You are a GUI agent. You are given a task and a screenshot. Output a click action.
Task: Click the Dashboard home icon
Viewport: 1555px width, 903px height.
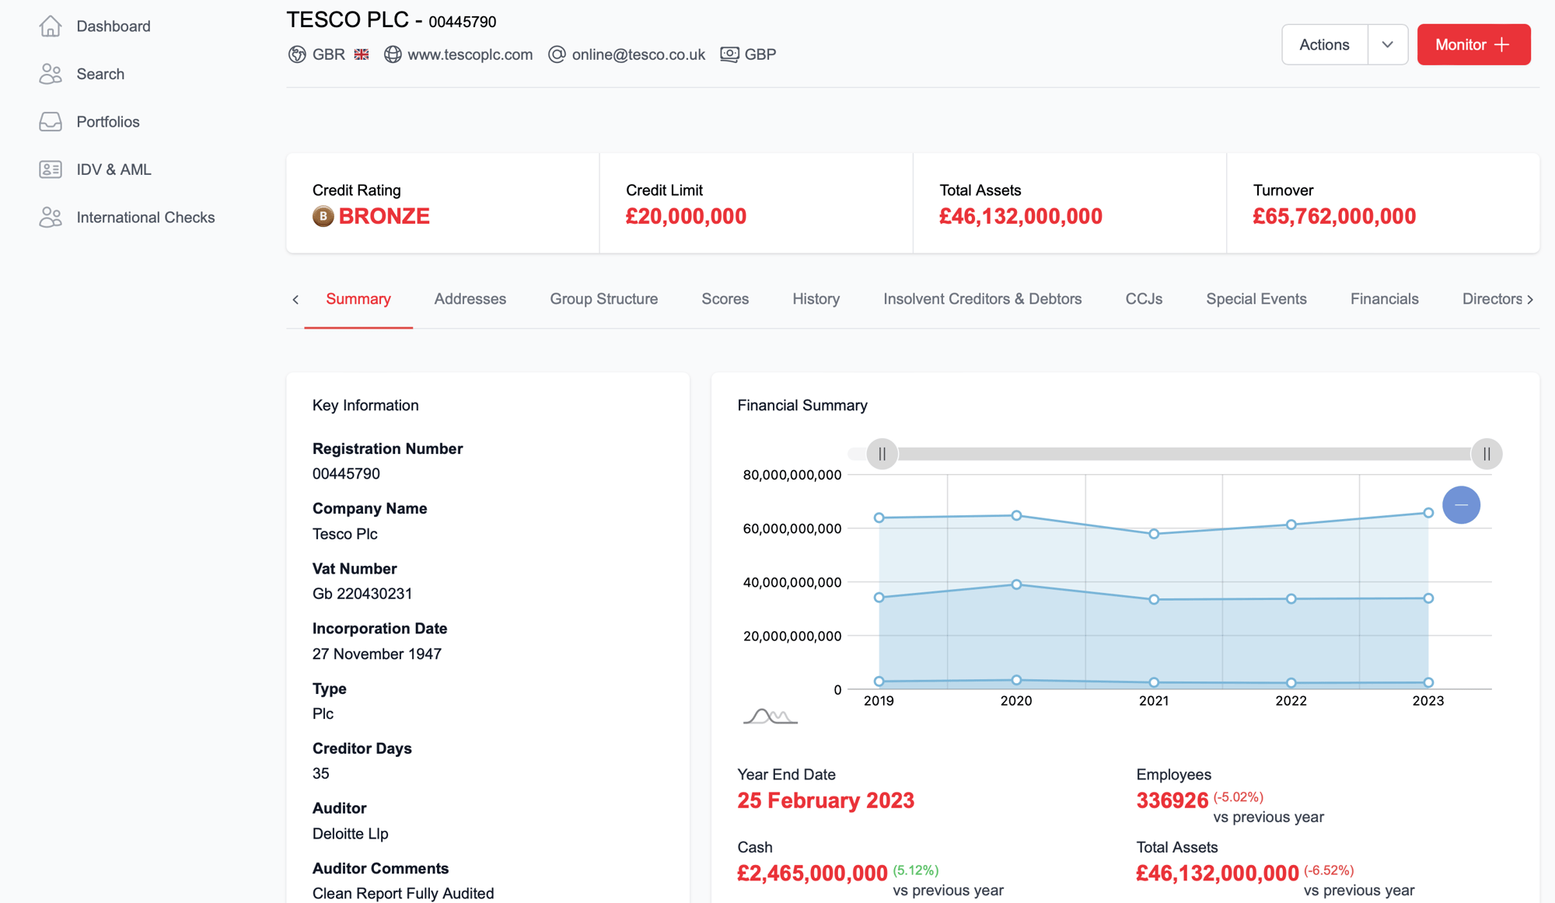tap(51, 26)
